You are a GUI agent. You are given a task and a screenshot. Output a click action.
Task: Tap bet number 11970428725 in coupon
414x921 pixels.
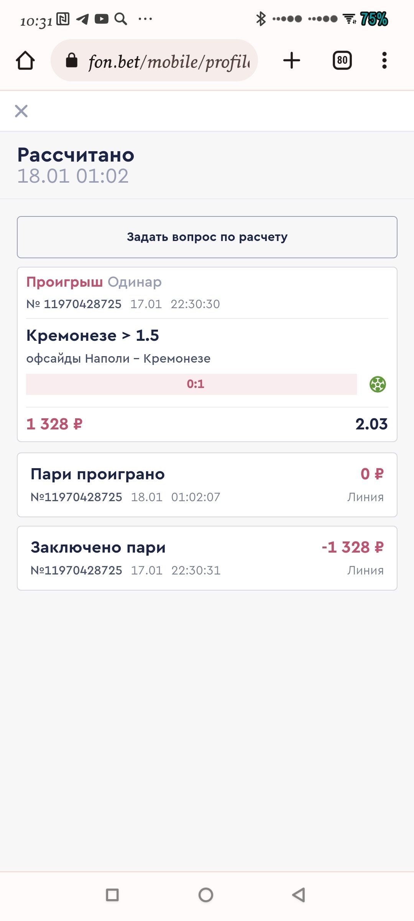coord(82,304)
